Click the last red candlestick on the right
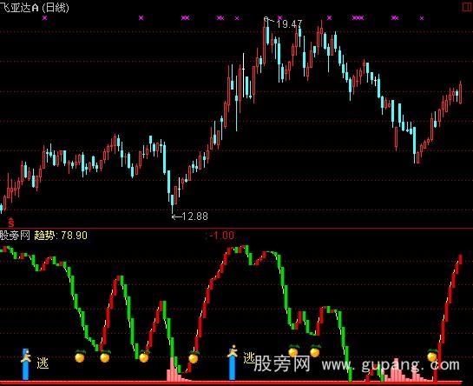The height and width of the screenshot is (386, 473). 460,93
